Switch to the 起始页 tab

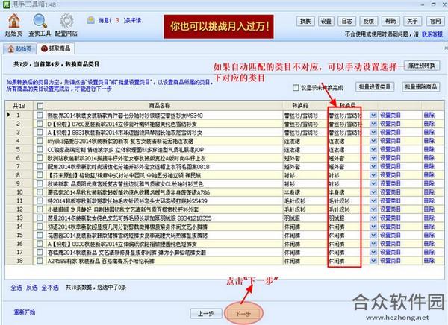click(19, 48)
